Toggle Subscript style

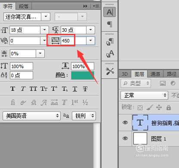(65, 89)
